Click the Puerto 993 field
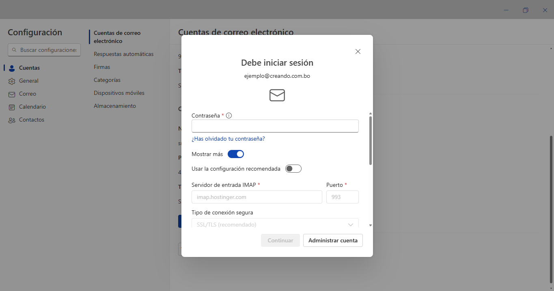The image size is (554, 291). coord(343,197)
